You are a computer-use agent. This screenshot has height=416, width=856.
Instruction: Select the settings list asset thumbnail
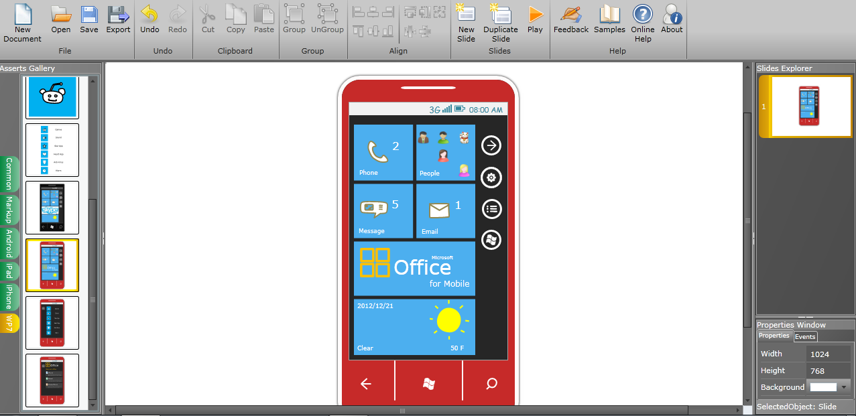(x=52, y=150)
